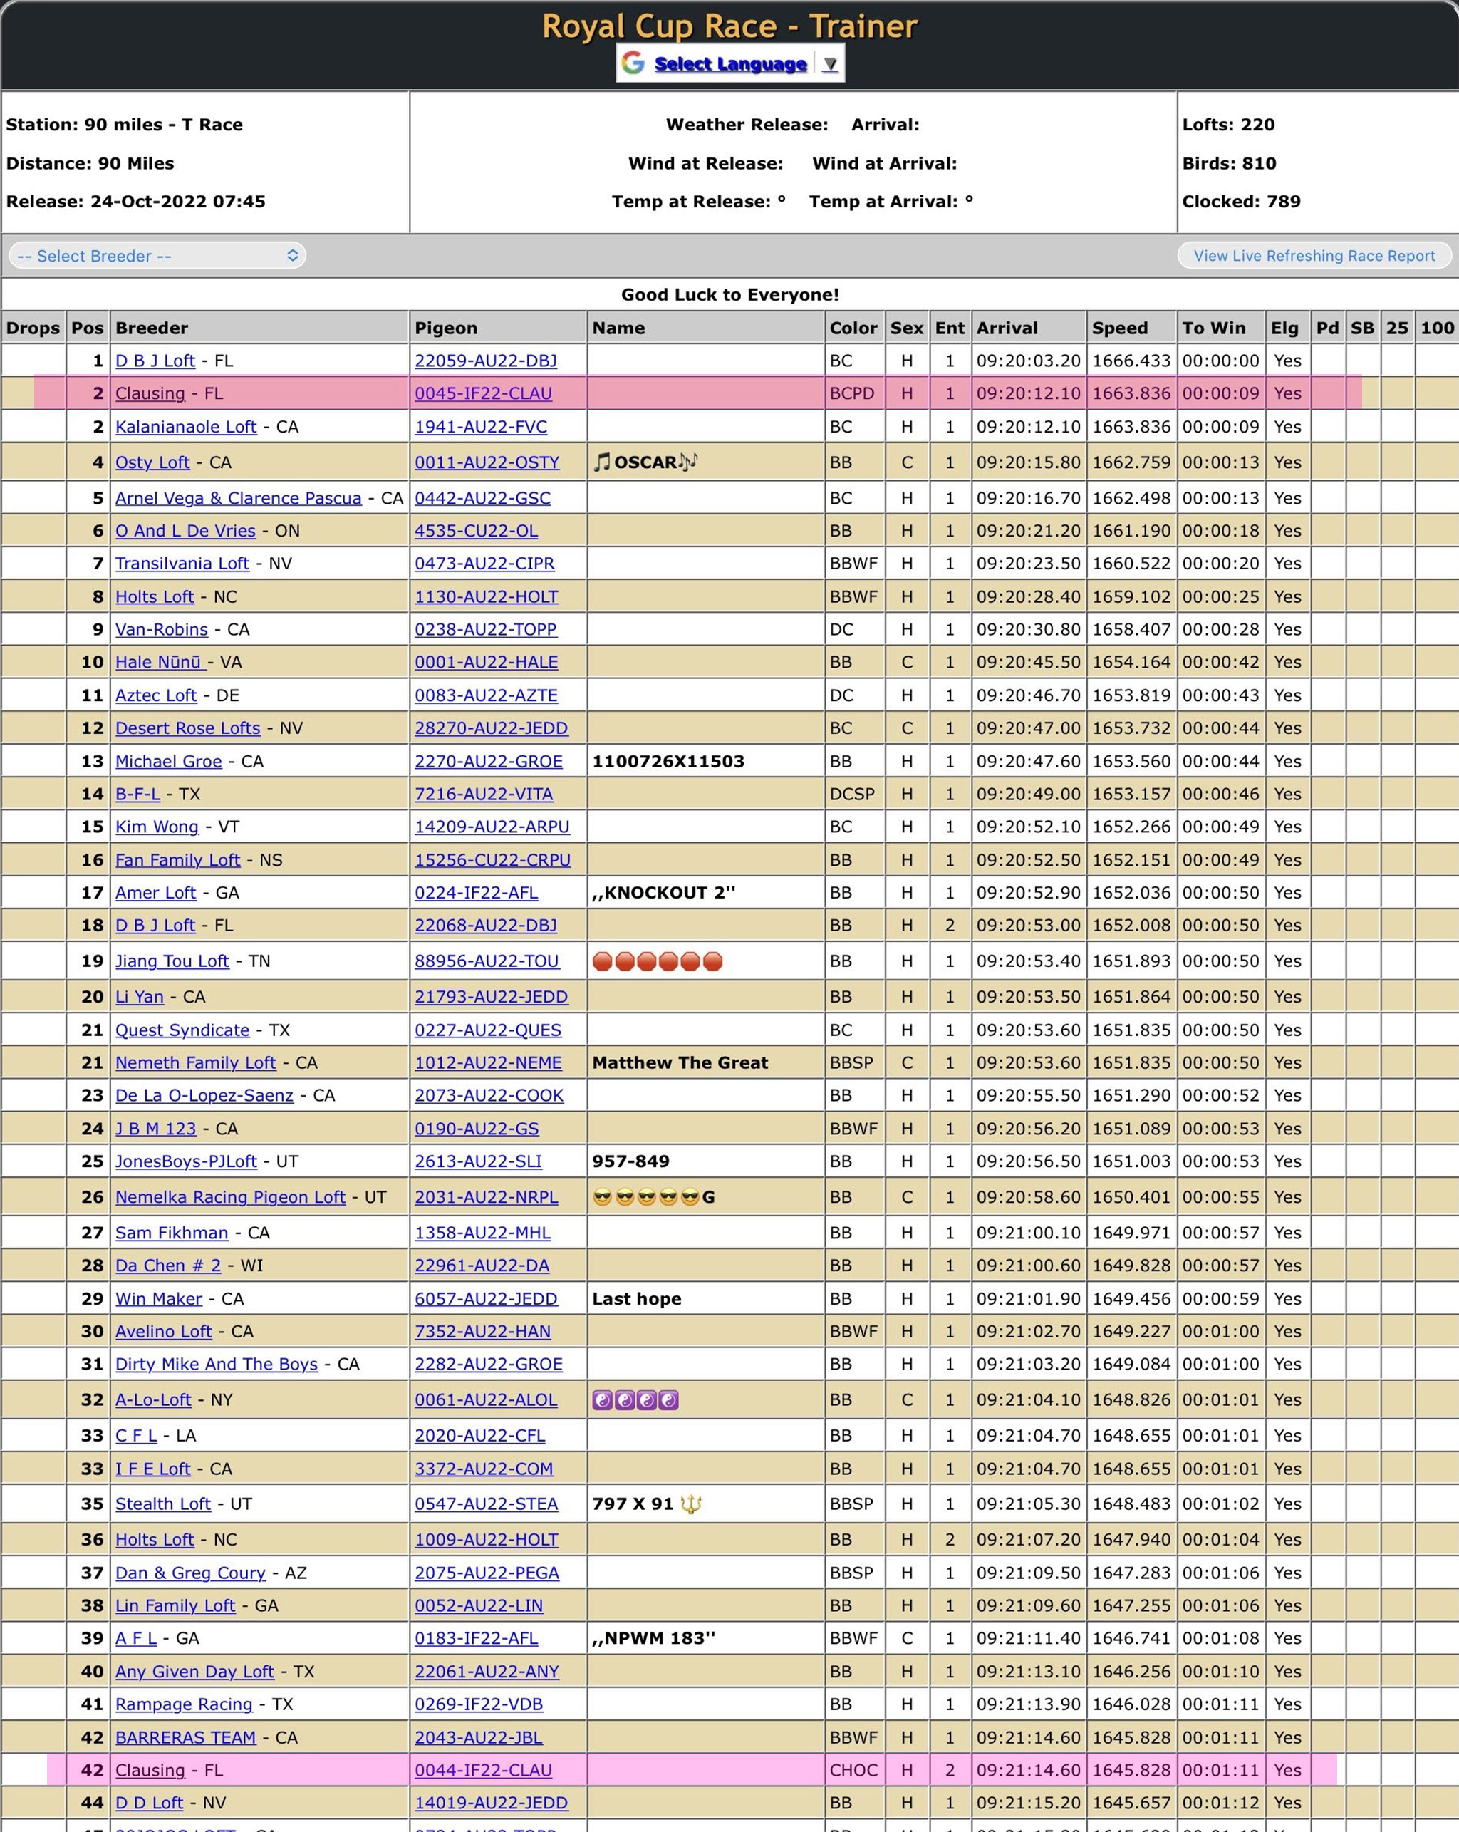Click the Drops column header
Viewport: 1459px width, 1832px height.
tap(33, 328)
